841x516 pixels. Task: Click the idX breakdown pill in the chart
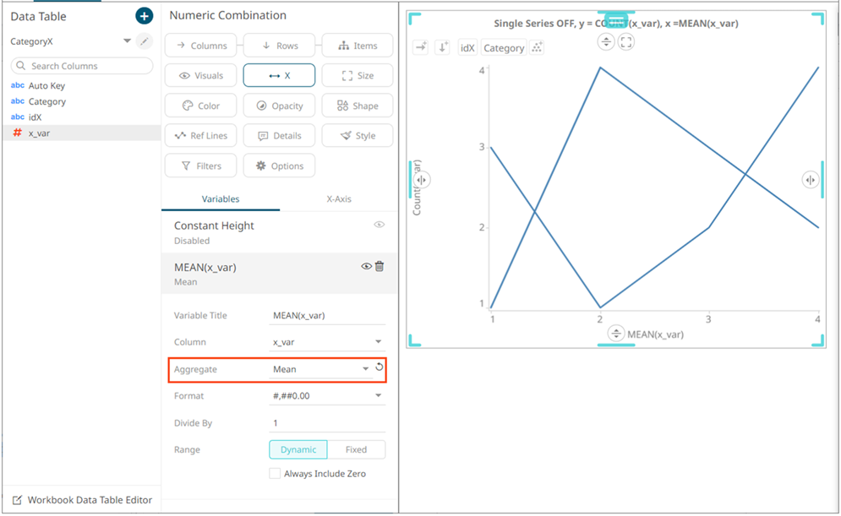467,47
